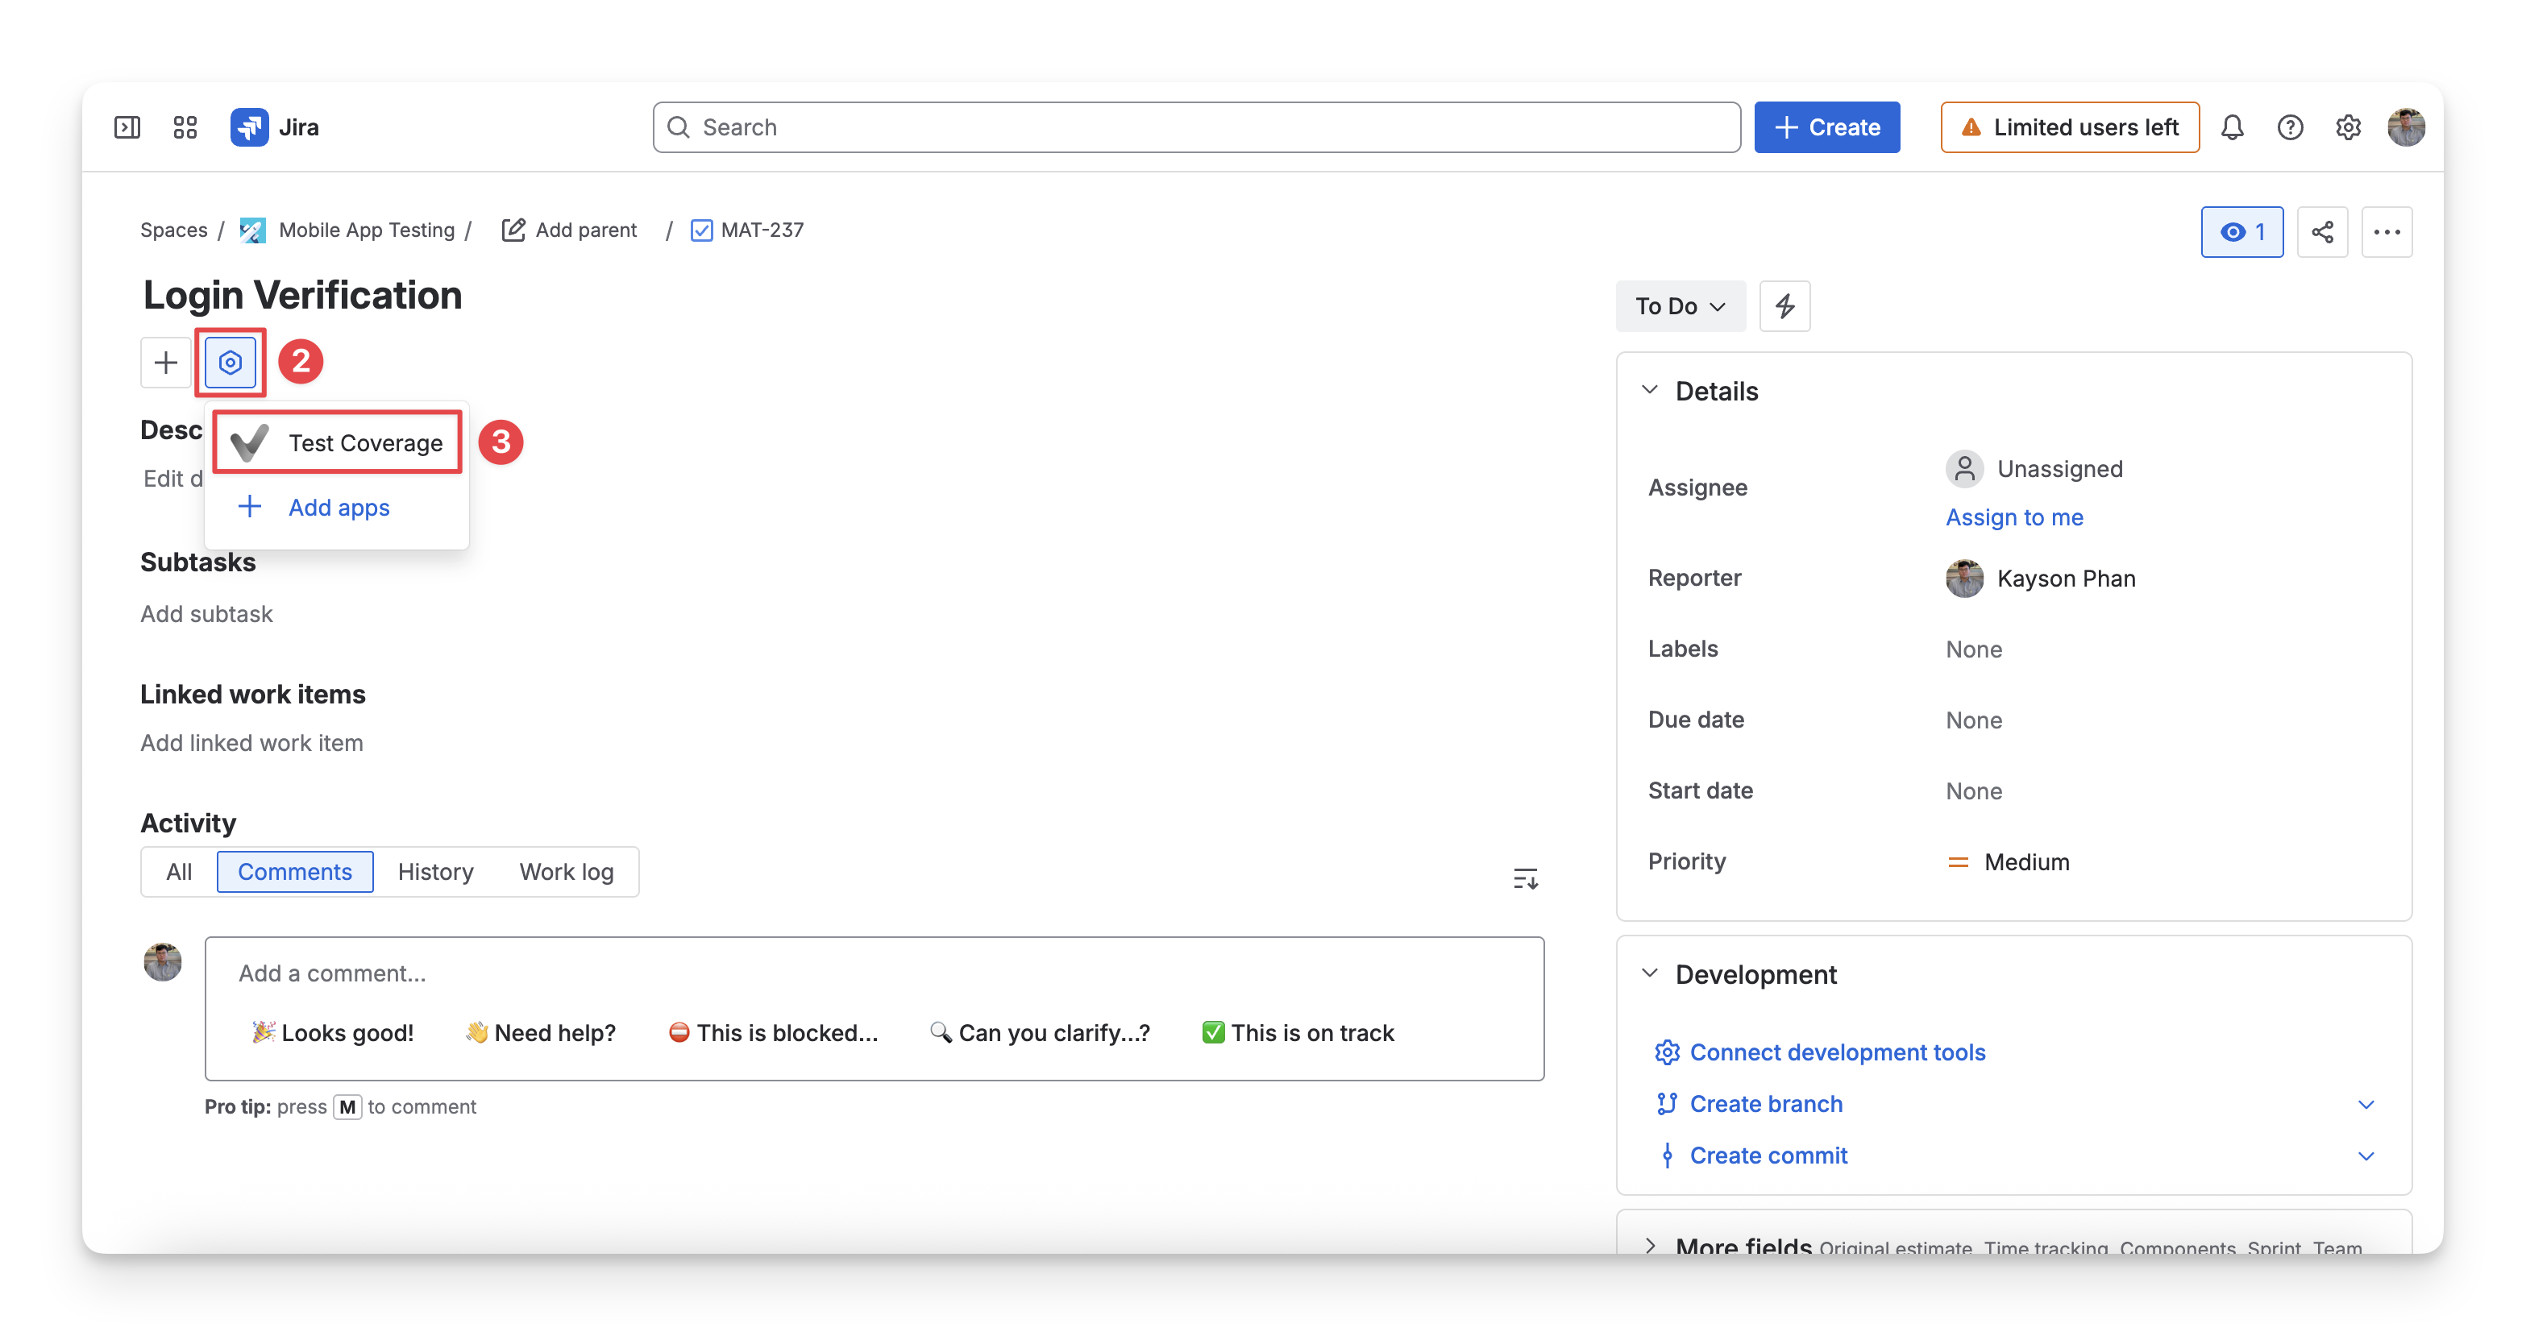2526x1336 pixels.
Task: Open the help question mark icon
Action: click(x=2290, y=127)
